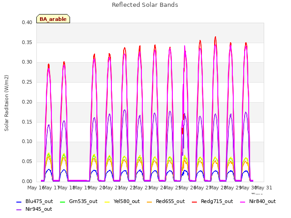Click the Redg715_out legend entry
Viewport: 291px width, 218px height.
point(212,201)
